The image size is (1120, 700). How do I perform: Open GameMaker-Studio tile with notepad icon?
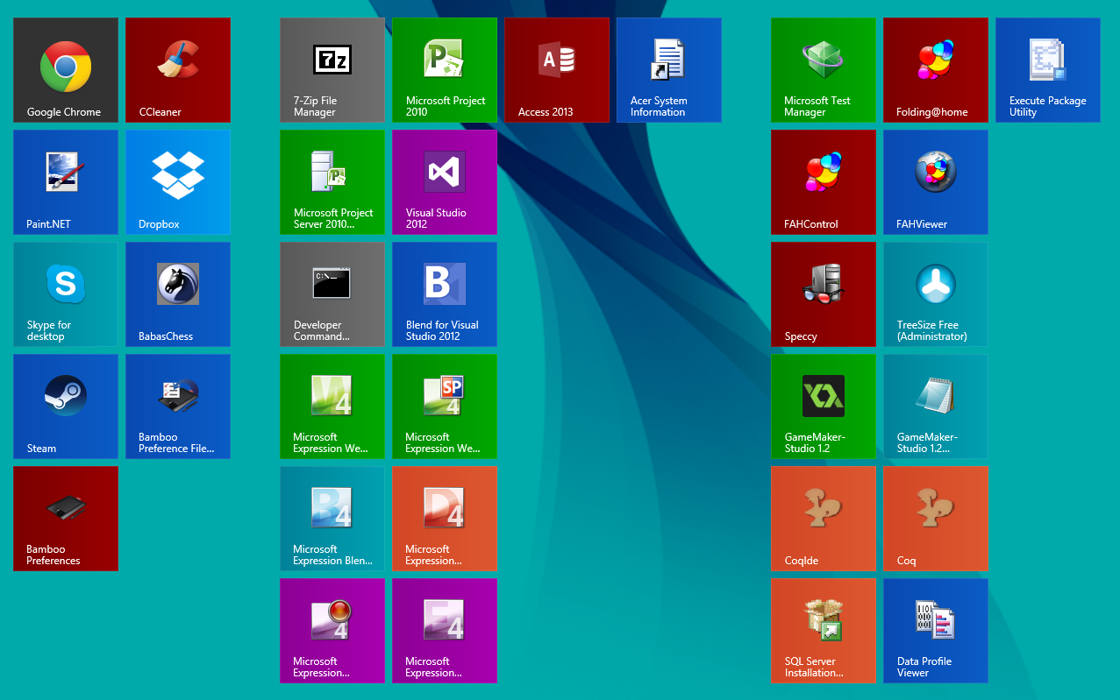coord(936,407)
